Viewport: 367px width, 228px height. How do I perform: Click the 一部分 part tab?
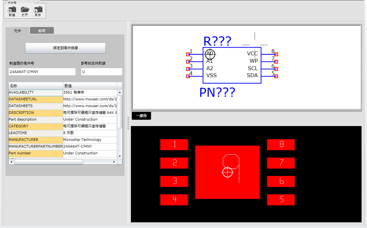click(141, 116)
